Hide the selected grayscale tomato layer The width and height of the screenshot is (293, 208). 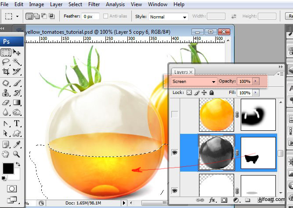point(175,153)
